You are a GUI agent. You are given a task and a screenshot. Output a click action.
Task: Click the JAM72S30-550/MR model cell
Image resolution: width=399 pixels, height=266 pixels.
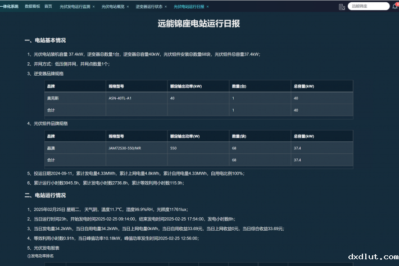[137, 148]
